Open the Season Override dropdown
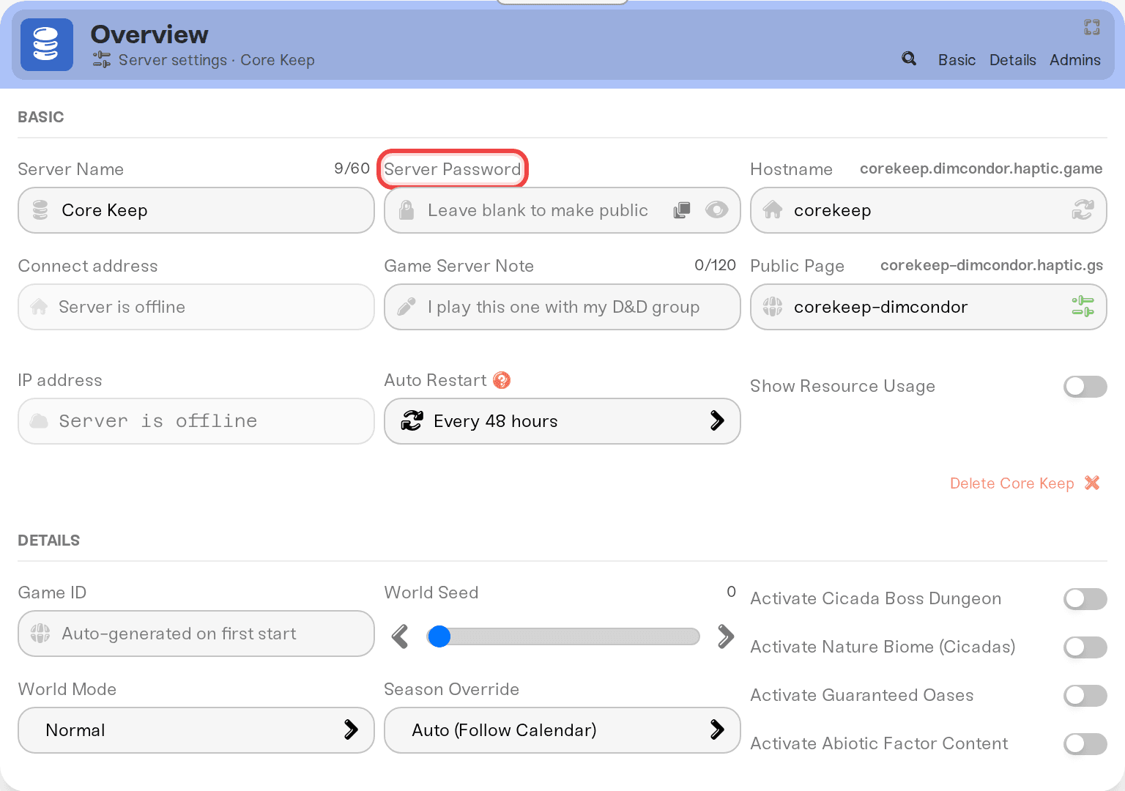The image size is (1125, 791). (x=562, y=730)
